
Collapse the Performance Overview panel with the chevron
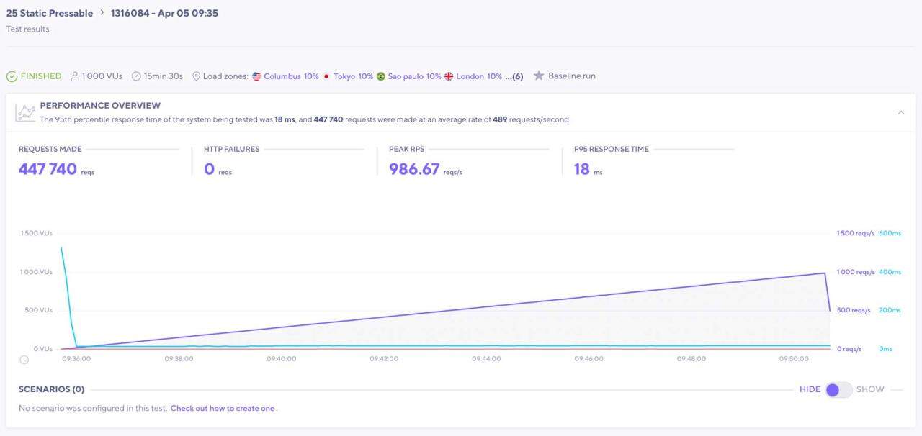point(900,112)
